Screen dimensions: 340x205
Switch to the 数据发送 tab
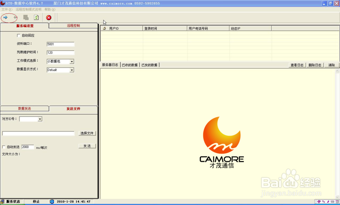click(x=24, y=108)
